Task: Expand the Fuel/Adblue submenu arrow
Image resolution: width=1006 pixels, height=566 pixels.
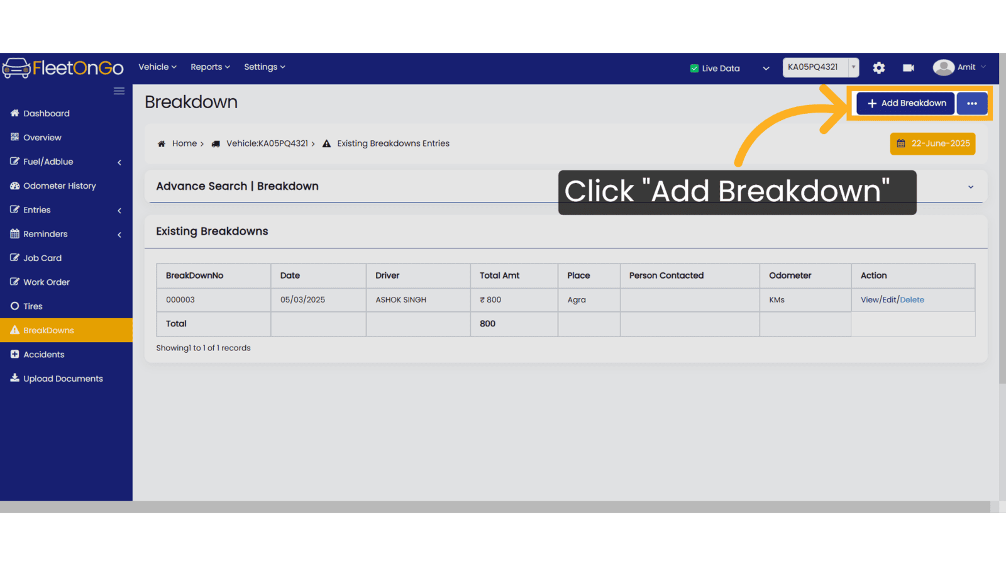Action: click(x=119, y=162)
